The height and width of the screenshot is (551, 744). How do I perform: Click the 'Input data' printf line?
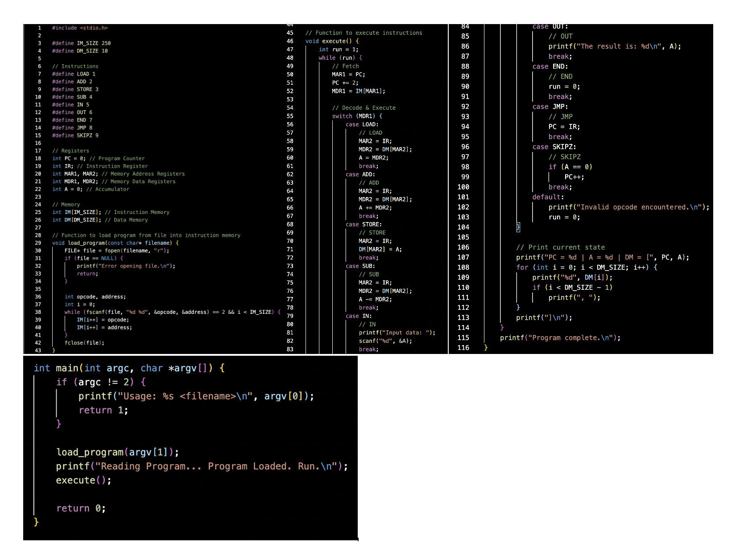[397, 333]
